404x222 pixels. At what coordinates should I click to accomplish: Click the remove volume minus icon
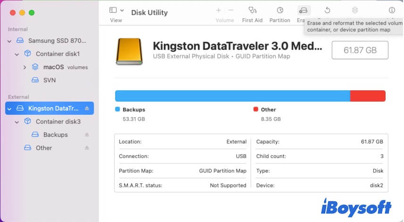point(231,10)
